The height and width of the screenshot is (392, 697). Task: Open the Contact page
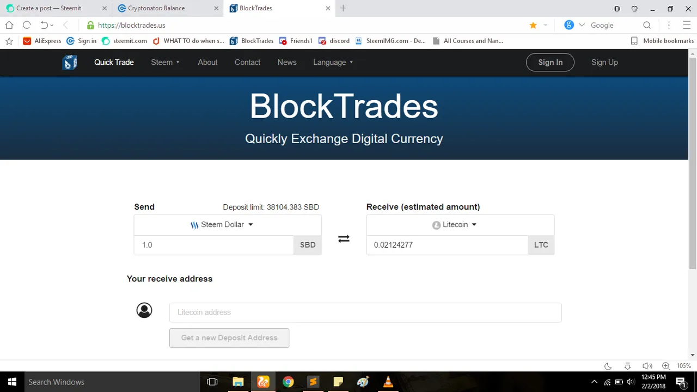247,62
